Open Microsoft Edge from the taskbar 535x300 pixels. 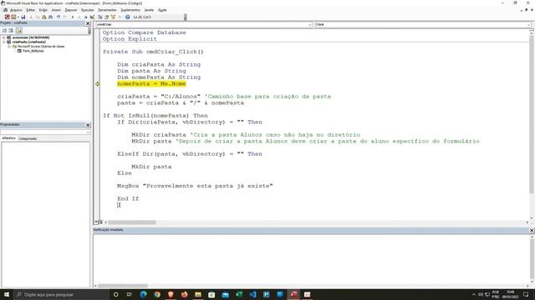point(143,294)
